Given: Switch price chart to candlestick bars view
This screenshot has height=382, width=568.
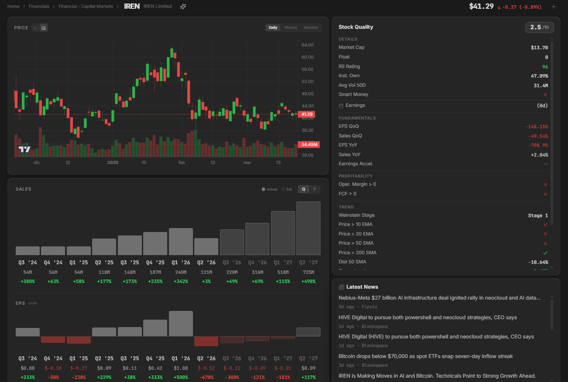Looking at the screenshot, I should pos(44,27).
